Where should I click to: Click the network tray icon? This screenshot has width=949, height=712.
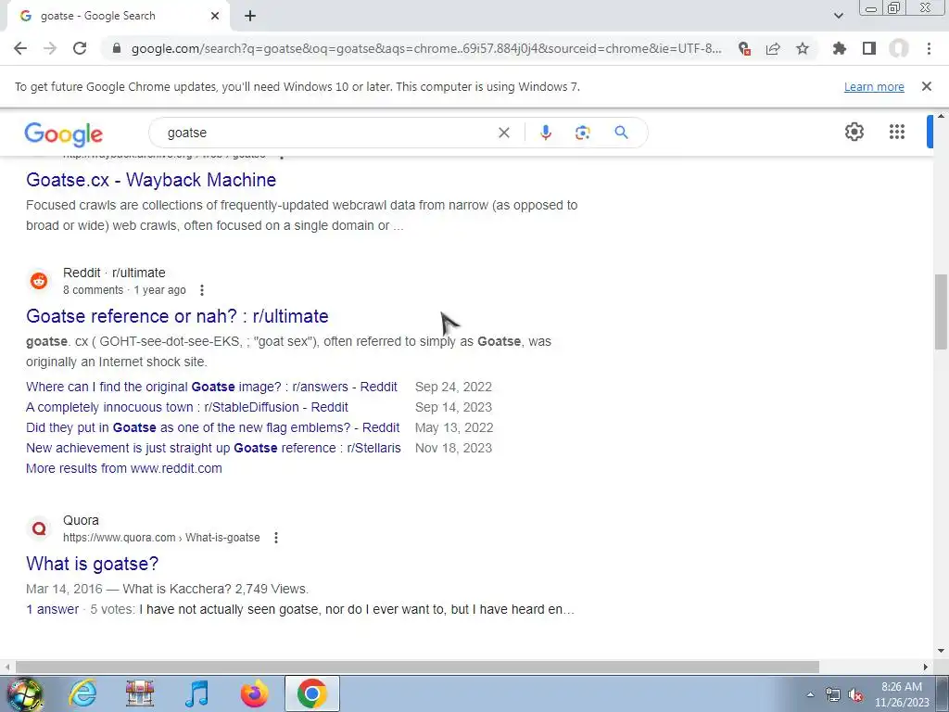(833, 694)
